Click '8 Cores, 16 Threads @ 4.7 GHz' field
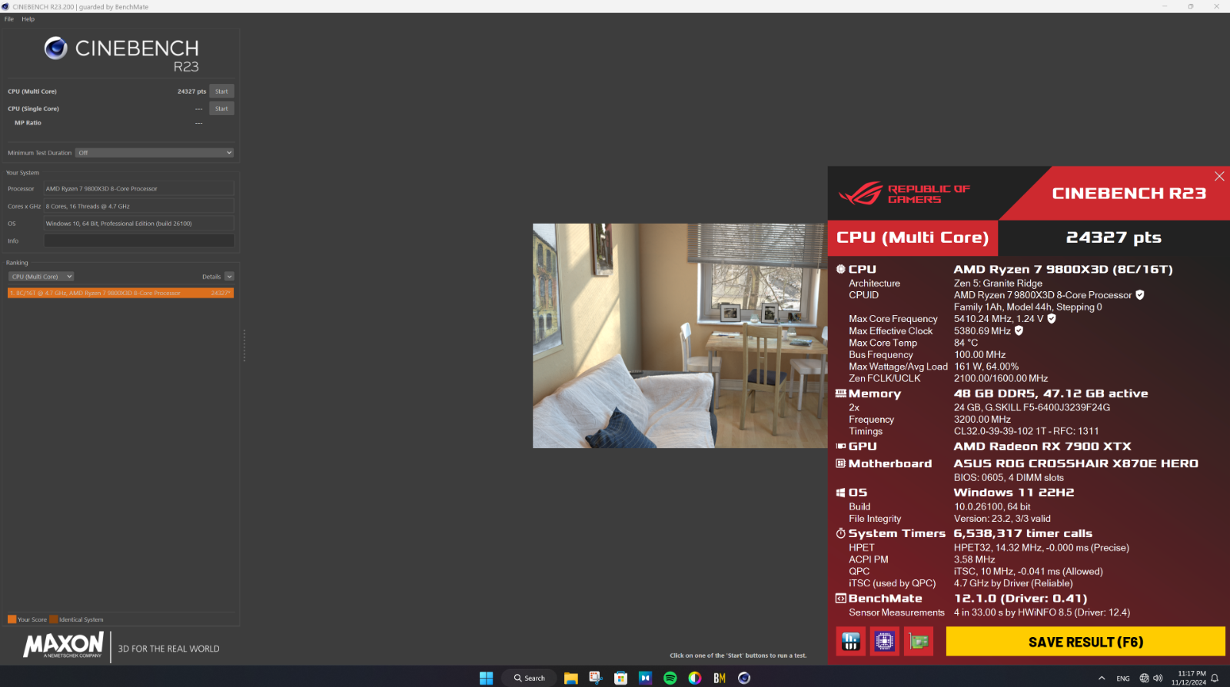The image size is (1230, 687). coord(139,206)
